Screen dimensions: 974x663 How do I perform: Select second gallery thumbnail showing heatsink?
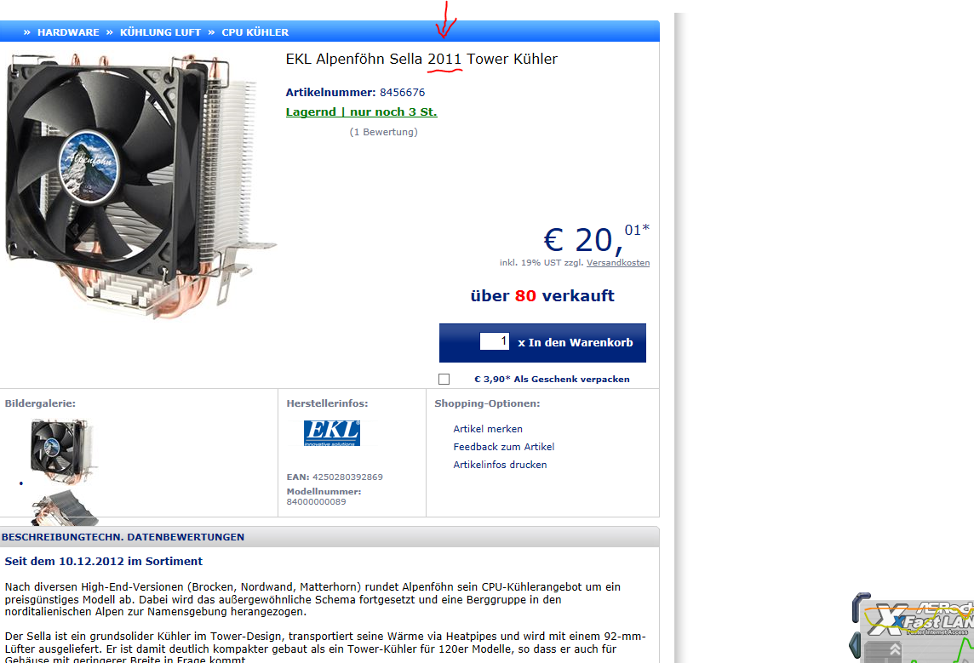(63, 504)
